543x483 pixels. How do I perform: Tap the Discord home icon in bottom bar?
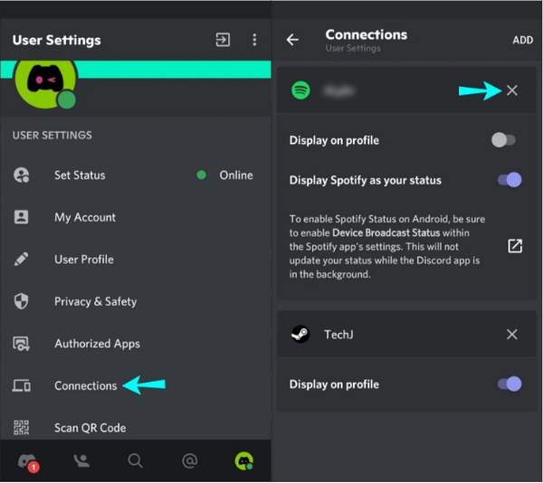tap(28, 462)
